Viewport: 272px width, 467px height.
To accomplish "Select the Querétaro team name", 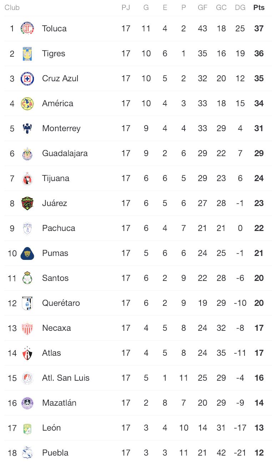I will (x=61, y=303).
